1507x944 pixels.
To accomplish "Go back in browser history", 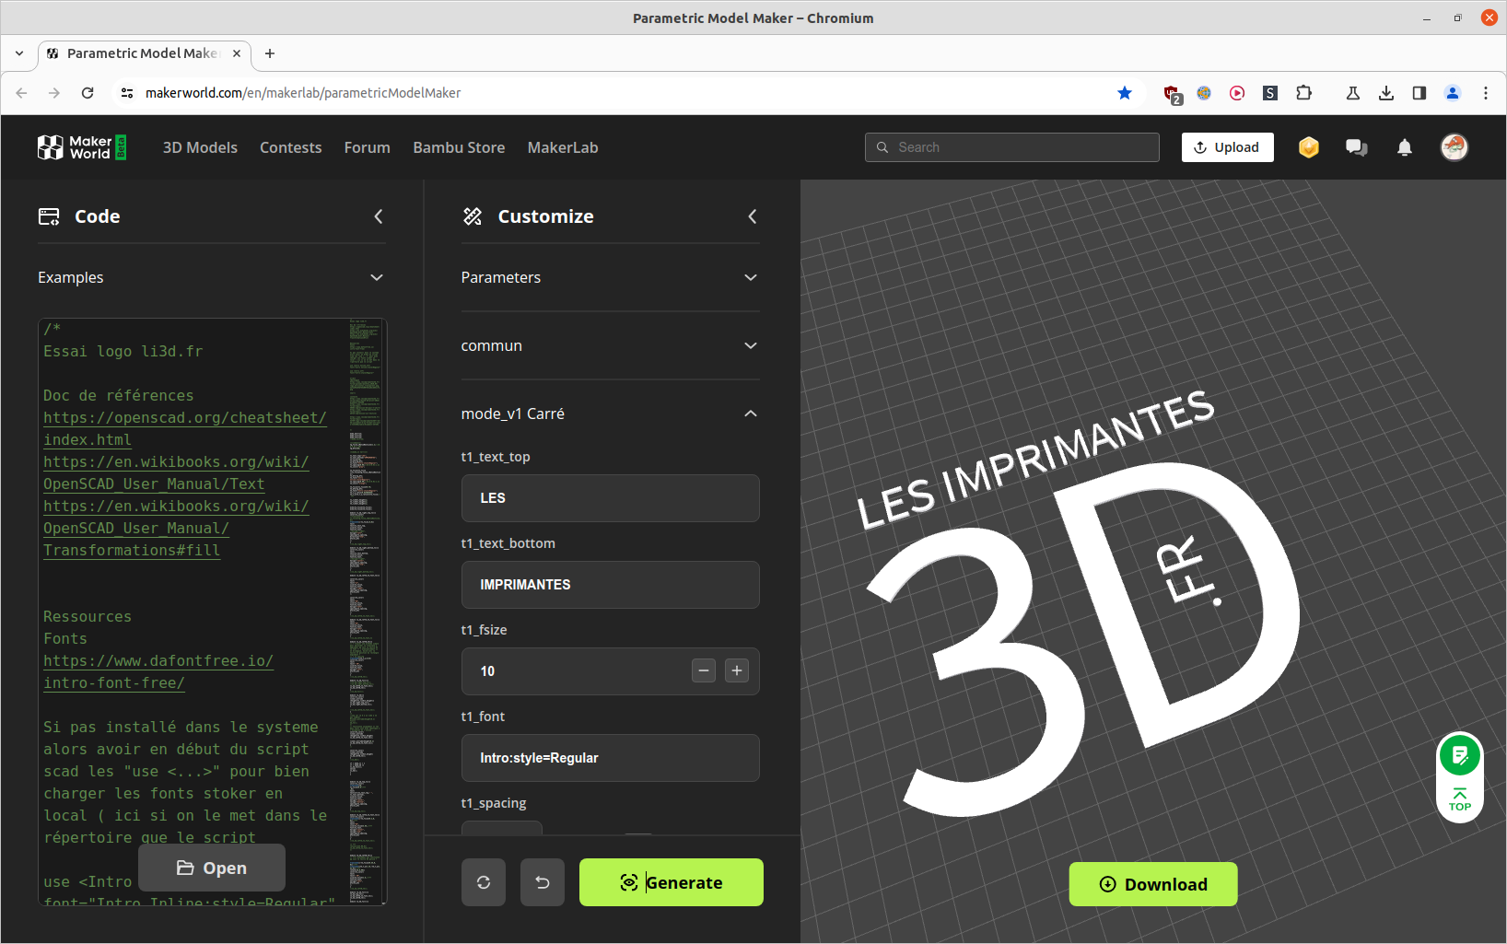I will click(21, 93).
